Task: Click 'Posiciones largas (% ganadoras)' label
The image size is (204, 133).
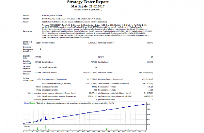Action: [111, 79]
